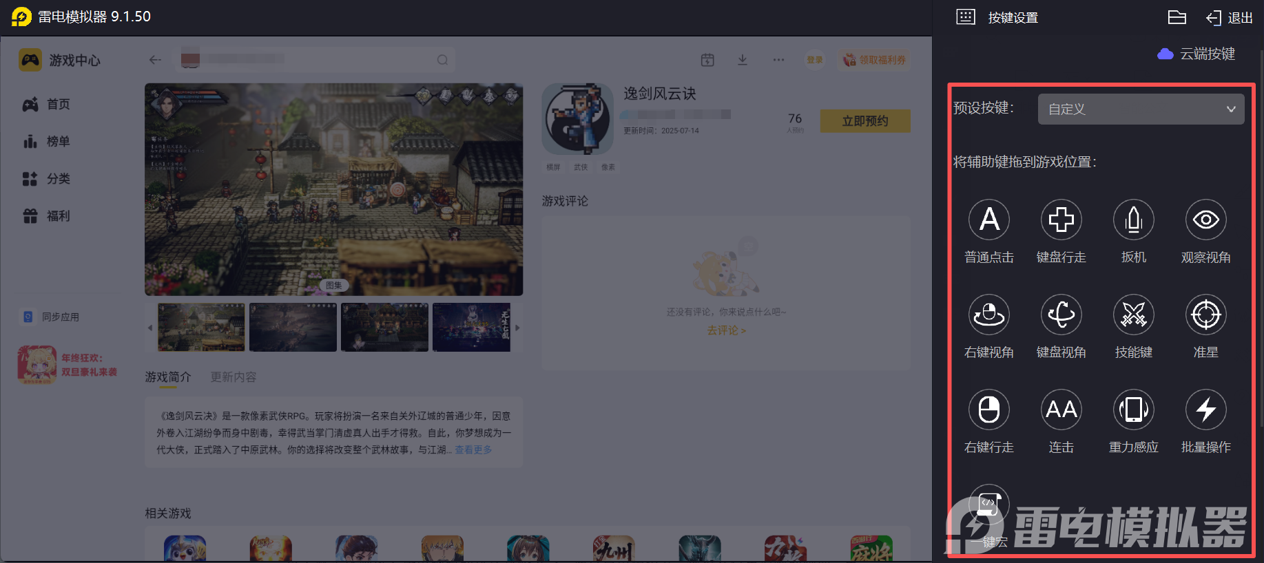The image size is (1264, 563).
Task: Open the folder icon beside 退出
Action: (x=1177, y=17)
